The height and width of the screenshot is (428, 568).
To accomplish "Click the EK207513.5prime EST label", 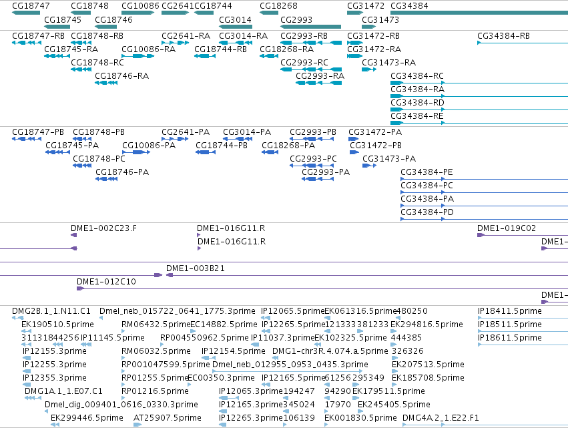I will (x=429, y=365).
